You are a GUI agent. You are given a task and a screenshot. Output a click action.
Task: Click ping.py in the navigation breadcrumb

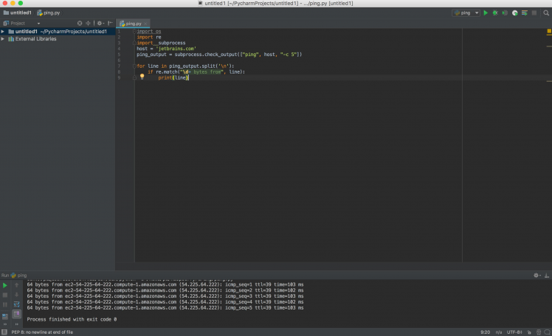[x=50, y=13]
